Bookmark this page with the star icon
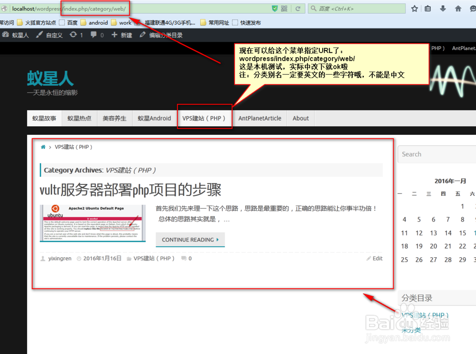Screen dimensions: 476x354 point(415,8)
